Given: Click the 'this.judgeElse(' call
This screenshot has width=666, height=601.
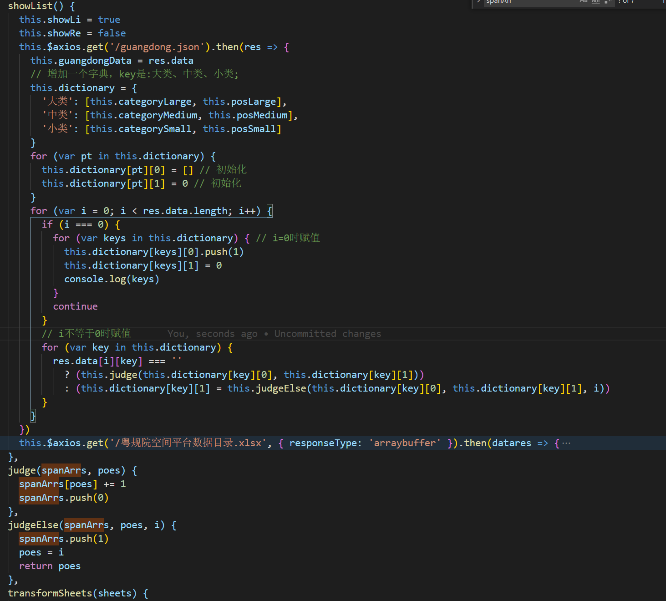Looking at the screenshot, I should (269, 388).
